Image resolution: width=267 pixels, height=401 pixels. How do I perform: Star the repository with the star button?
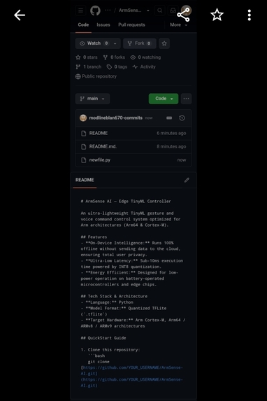coord(164,43)
